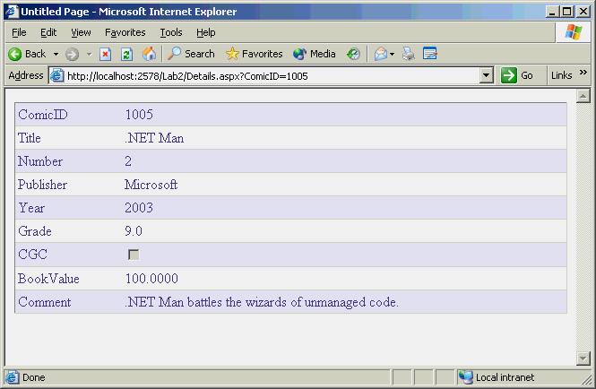Image resolution: width=596 pixels, height=389 pixels.
Task: Click the Stop loading icon
Action: coord(105,55)
